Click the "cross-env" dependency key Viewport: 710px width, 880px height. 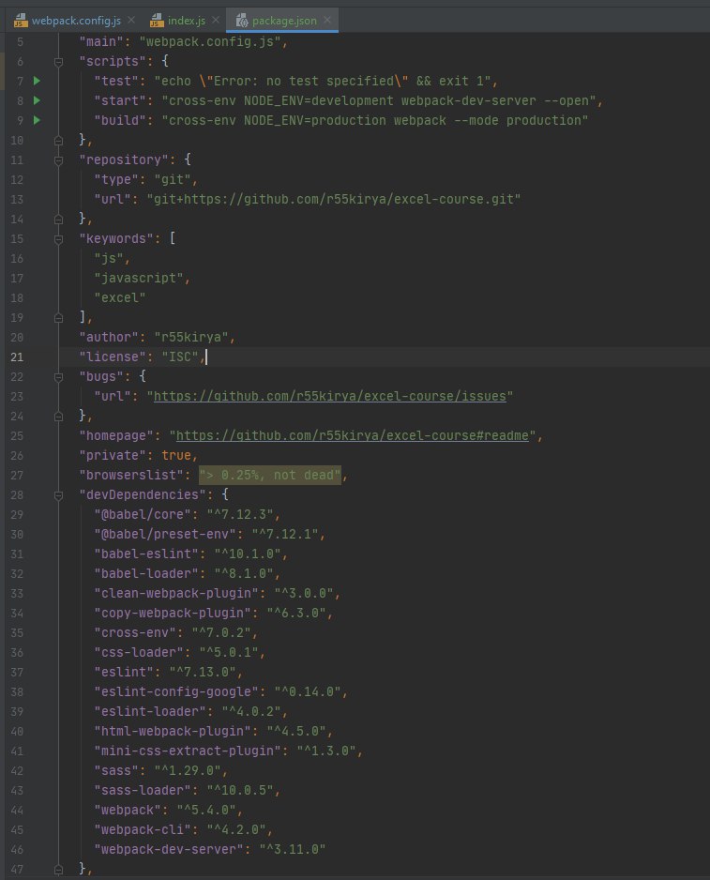[135, 633]
